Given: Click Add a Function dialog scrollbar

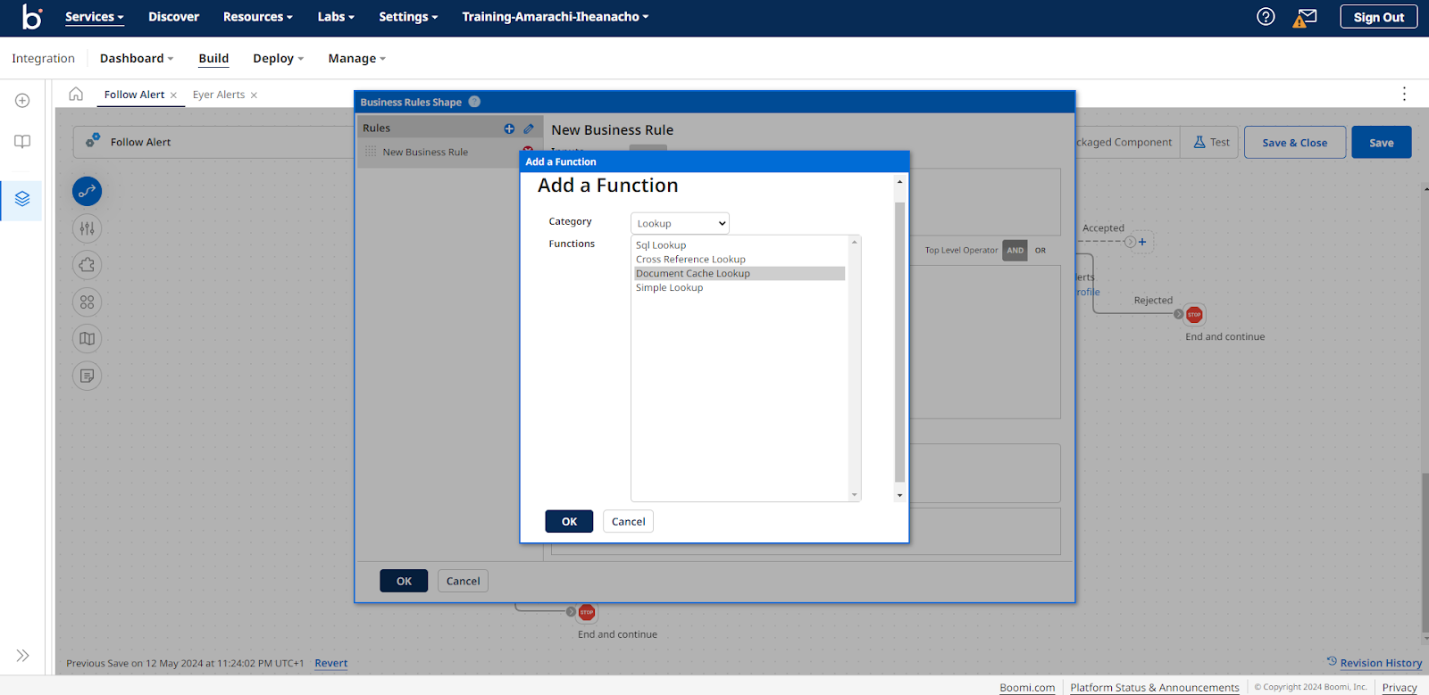Looking at the screenshot, I should 899,342.
